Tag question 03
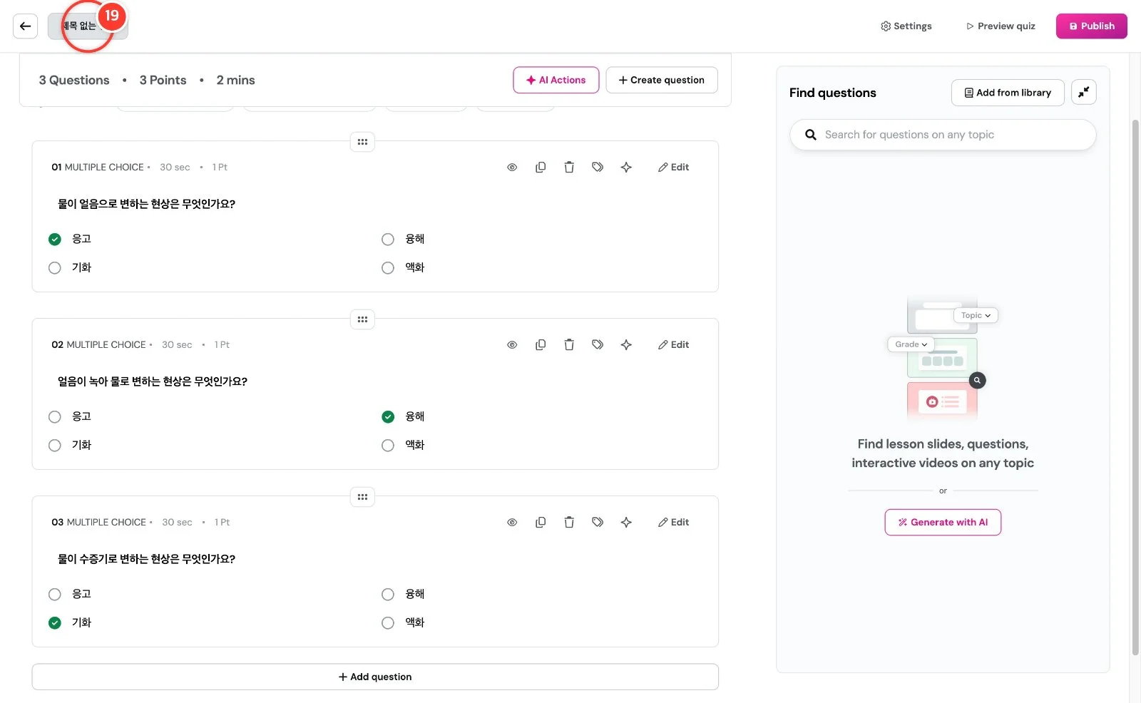The image size is (1141, 703). tap(598, 523)
